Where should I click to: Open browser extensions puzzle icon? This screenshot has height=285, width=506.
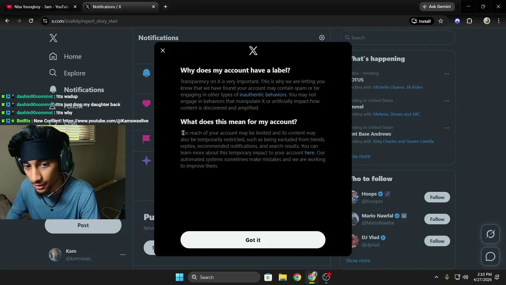coord(470,21)
